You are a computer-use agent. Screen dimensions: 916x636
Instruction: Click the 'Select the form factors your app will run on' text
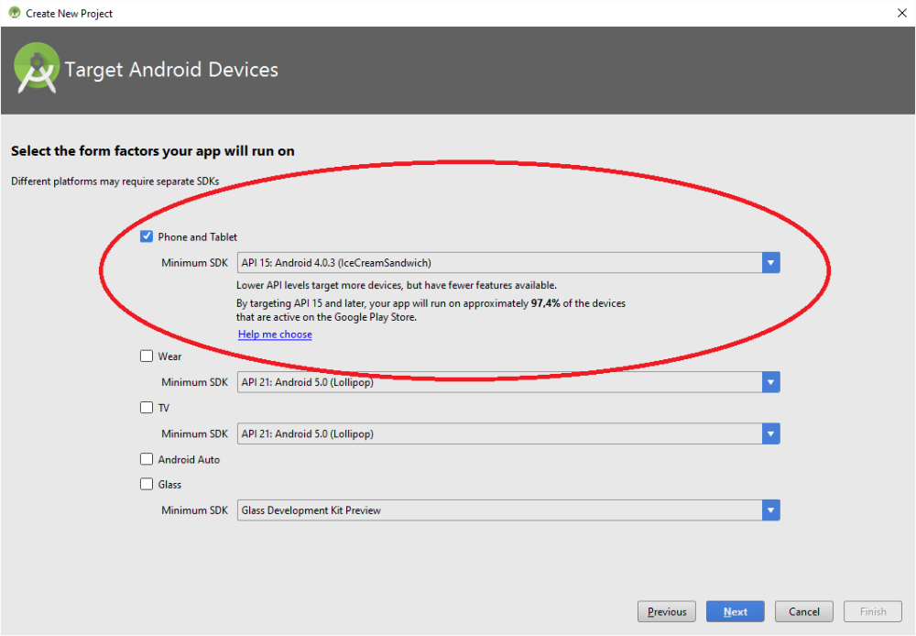[x=153, y=151]
